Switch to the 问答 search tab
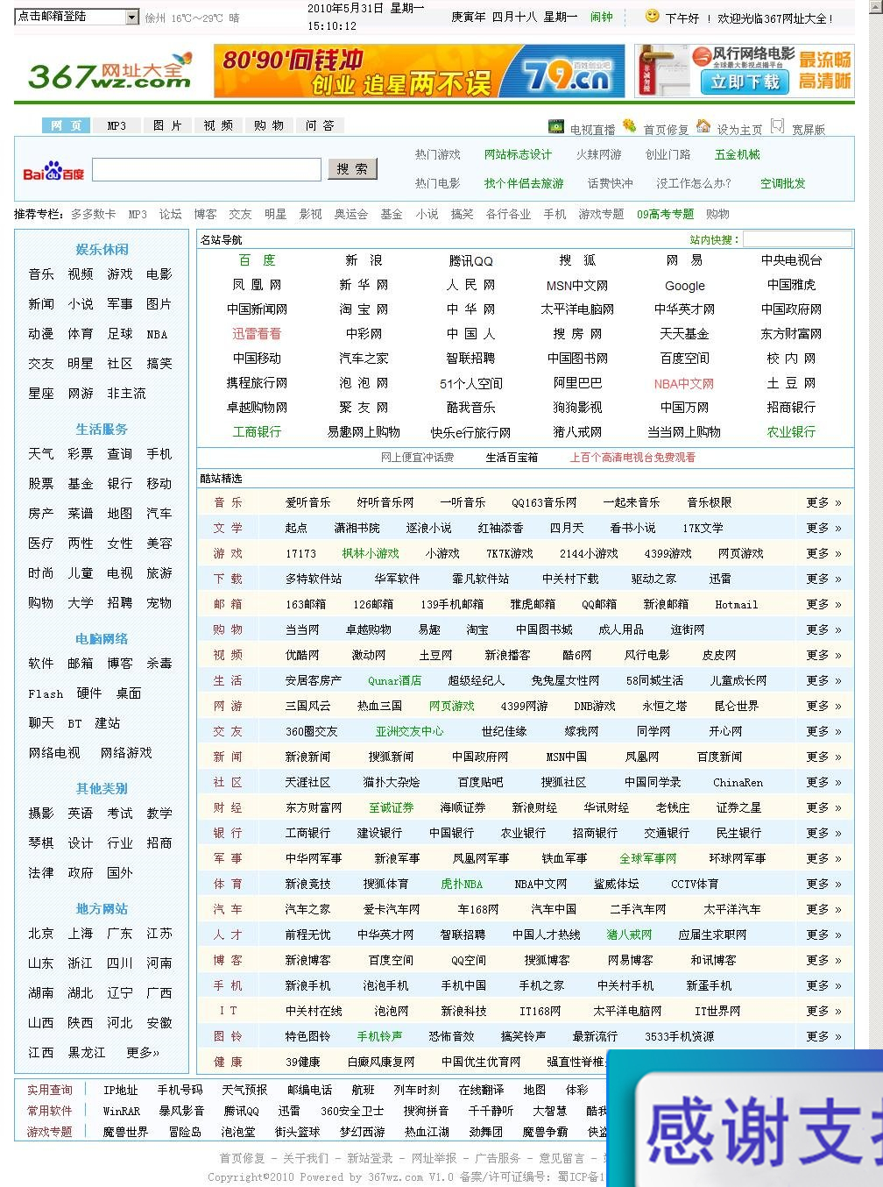The image size is (883, 1187). click(320, 125)
